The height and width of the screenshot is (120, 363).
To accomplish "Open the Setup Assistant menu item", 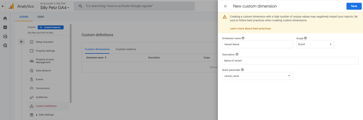I will pos(48,42).
